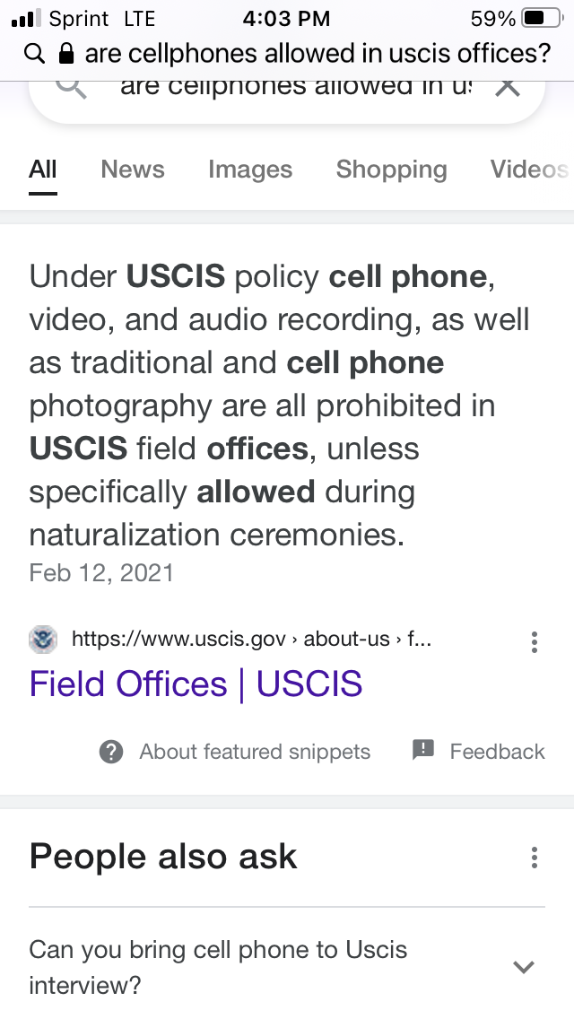Viewport: 574px width, 1019px height.
Task: Clear search with the X icon
Action: pos(508,87)
